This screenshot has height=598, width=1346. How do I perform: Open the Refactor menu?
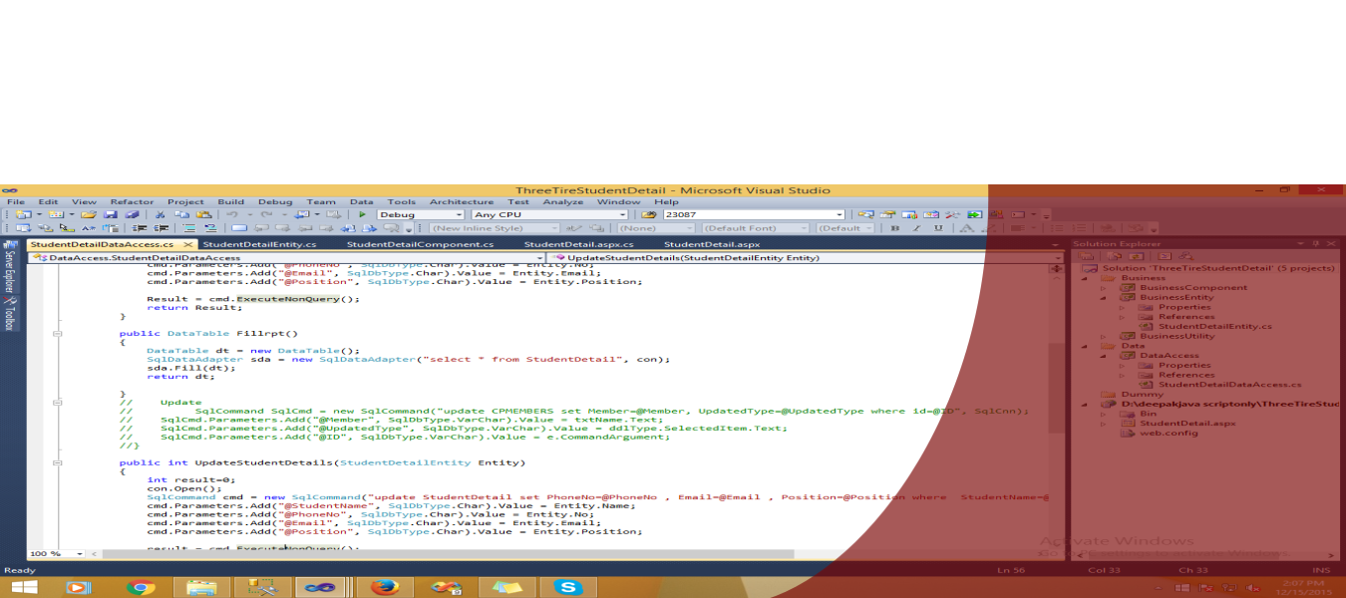click(132, 201)
